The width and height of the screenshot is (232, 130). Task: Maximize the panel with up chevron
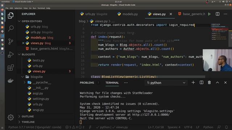(217, 83)
